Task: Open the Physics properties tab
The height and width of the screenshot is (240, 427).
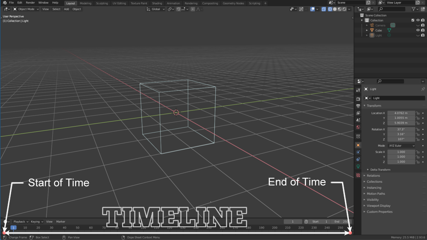Action: (358, 152)
